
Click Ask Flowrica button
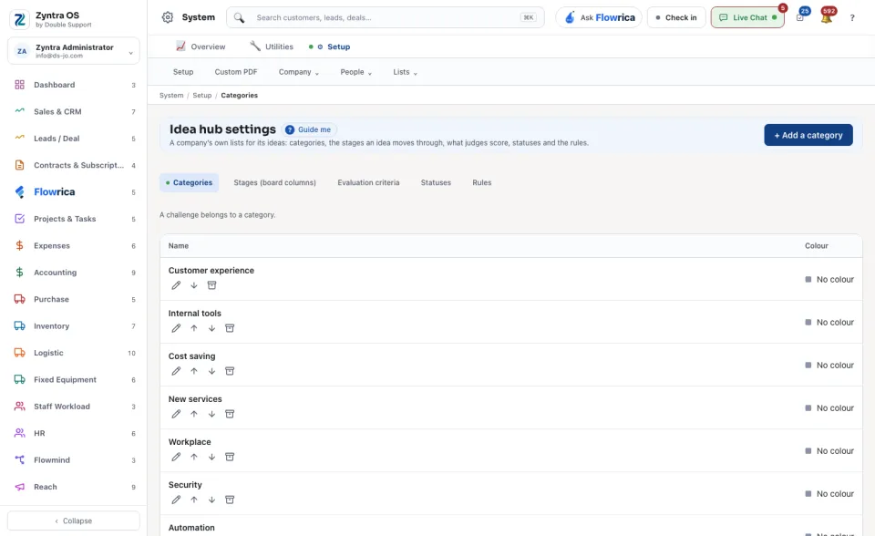pos(599,17)
